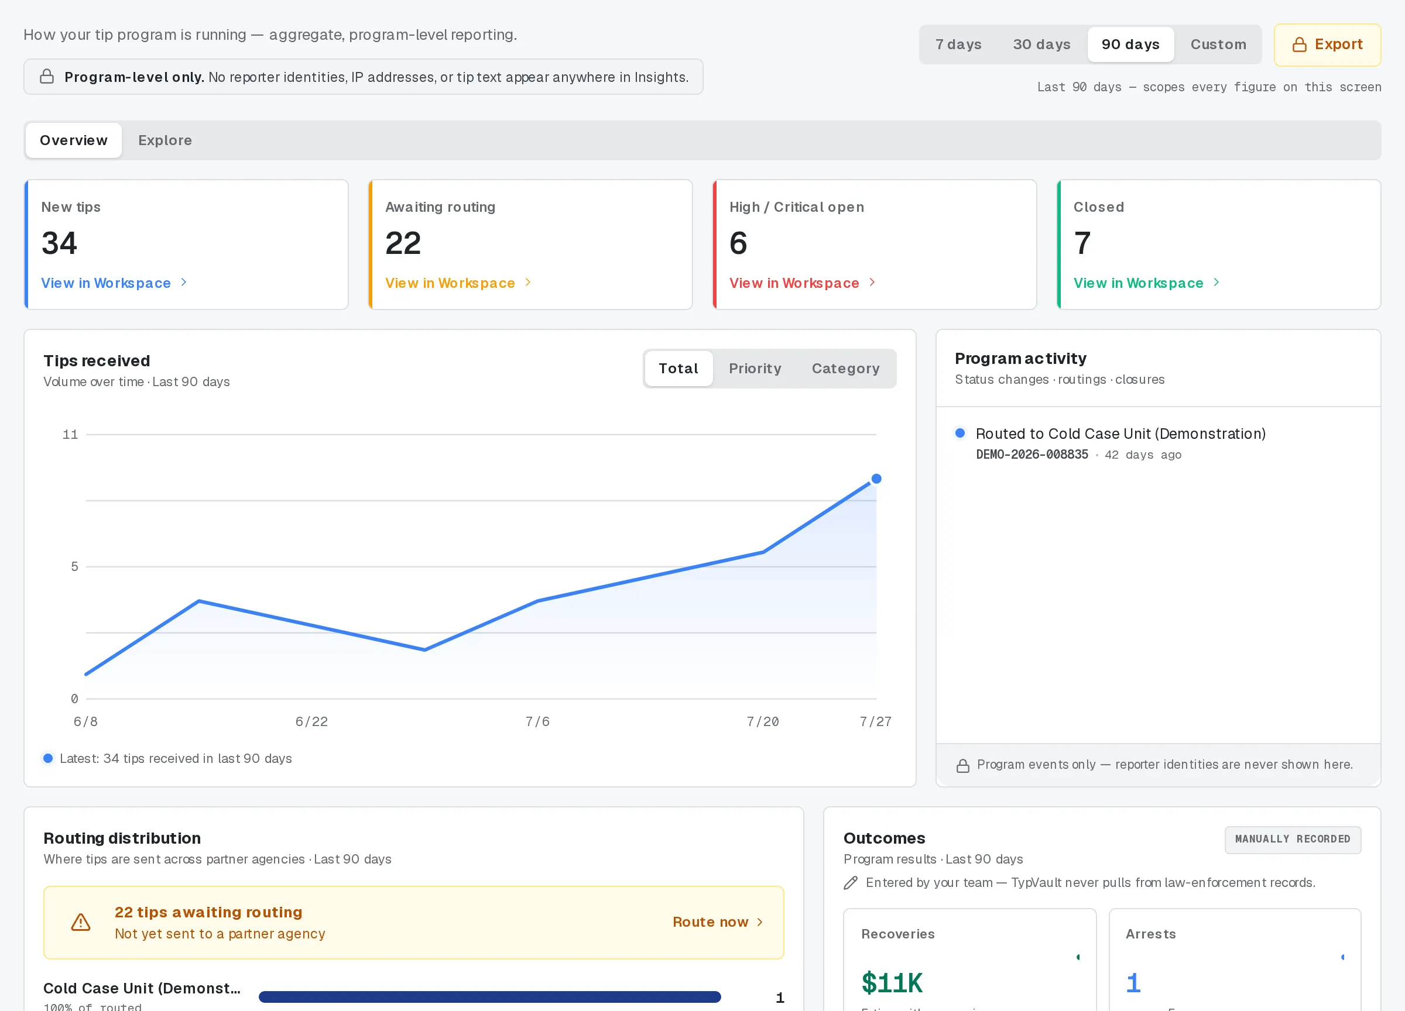The width and height of the screenshot is (1405, 1011).
Task: Open View in Workspace under Closed
Action: 1146,283
